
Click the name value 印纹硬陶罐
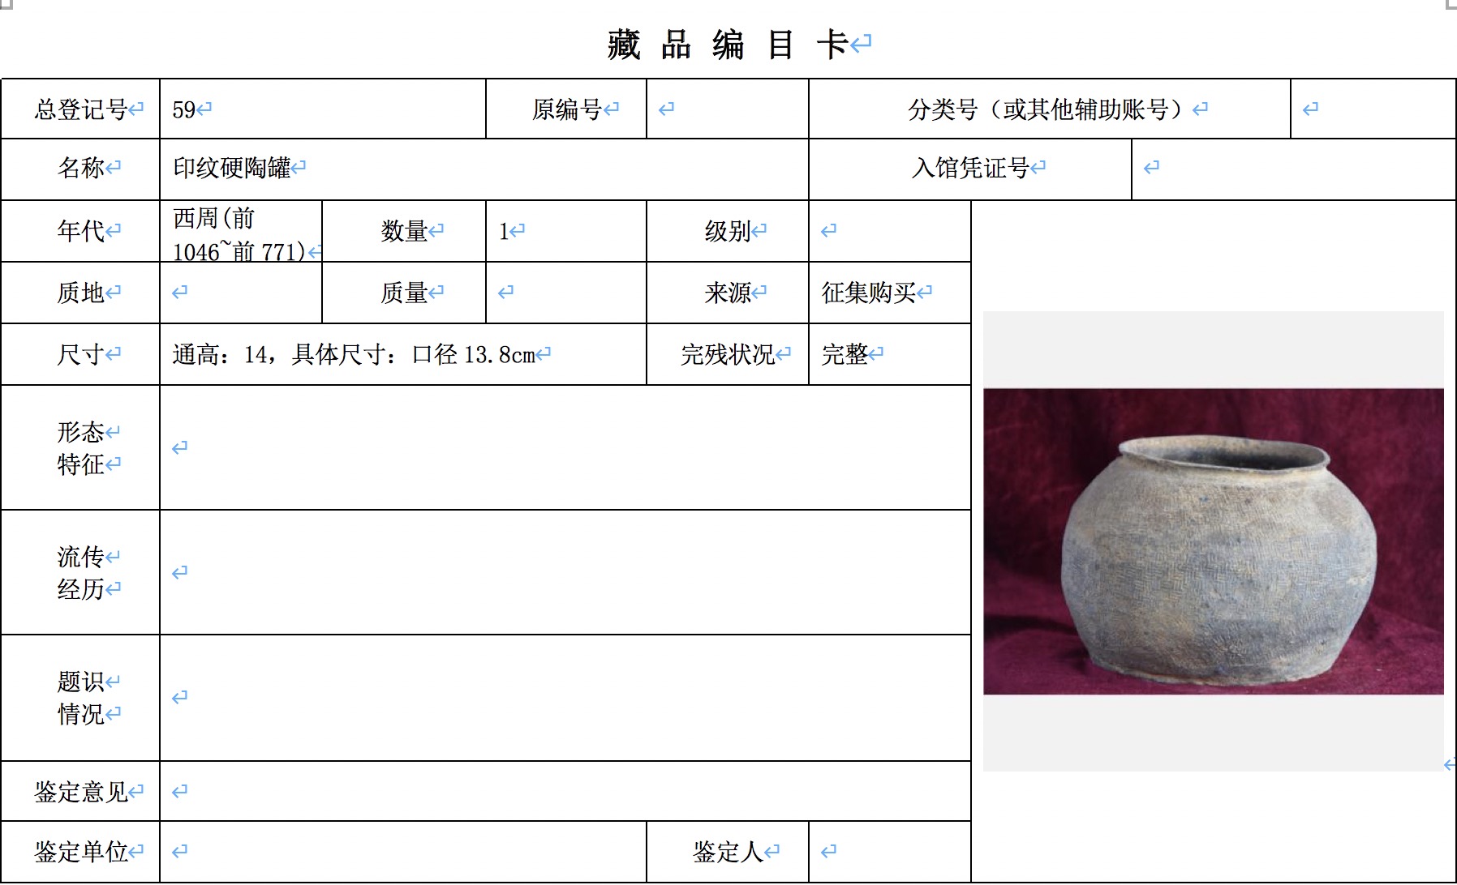click(232, 168)
